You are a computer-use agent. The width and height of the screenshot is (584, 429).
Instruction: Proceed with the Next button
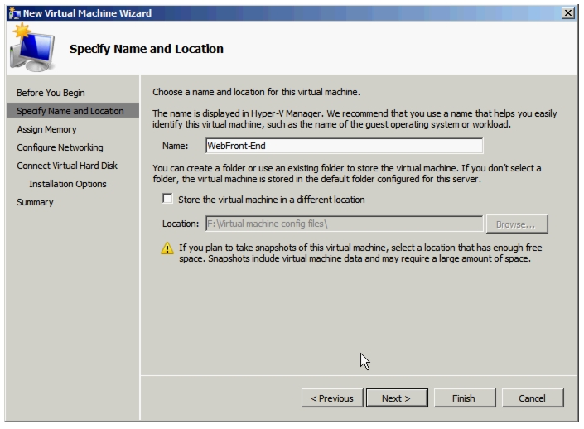[397, 398]
